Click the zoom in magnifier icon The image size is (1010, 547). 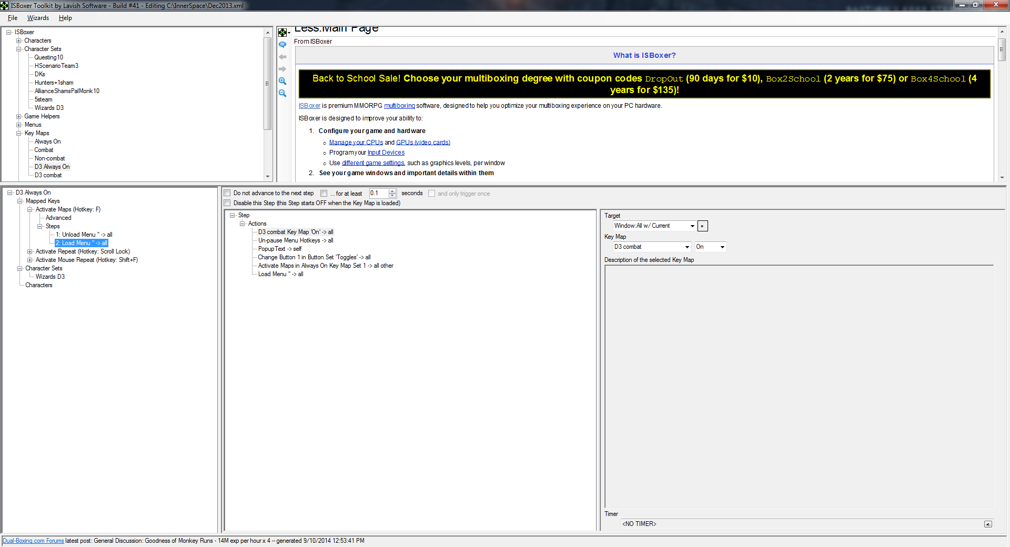[282, 81]
